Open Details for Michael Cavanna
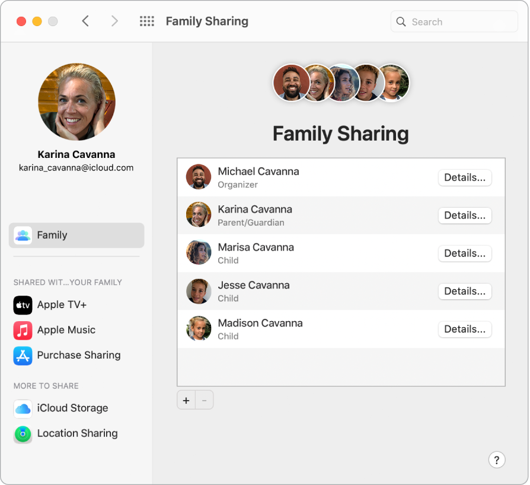This screenshot has height=485, width=530. click(464, 177)
